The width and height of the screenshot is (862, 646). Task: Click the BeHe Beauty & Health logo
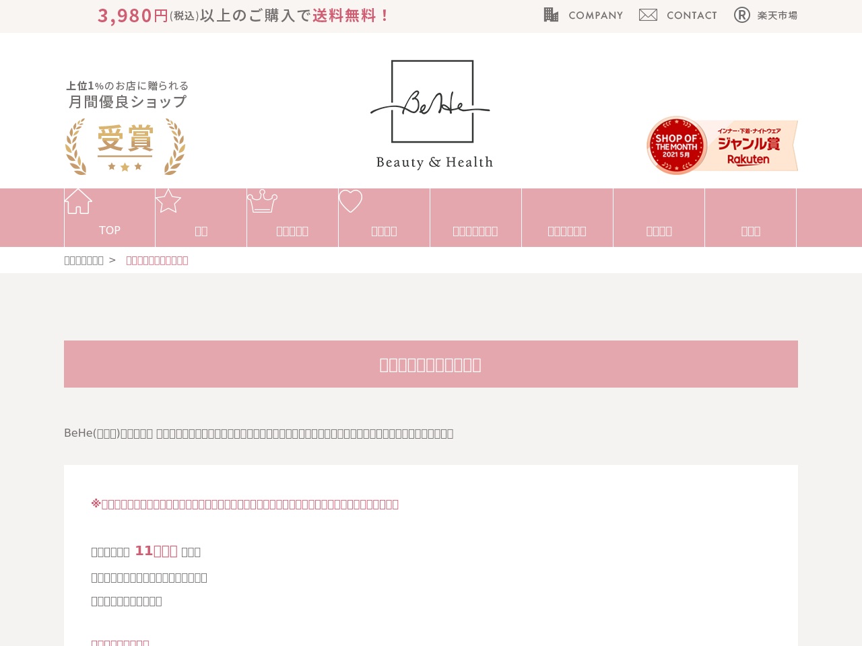tap(431, 114)
